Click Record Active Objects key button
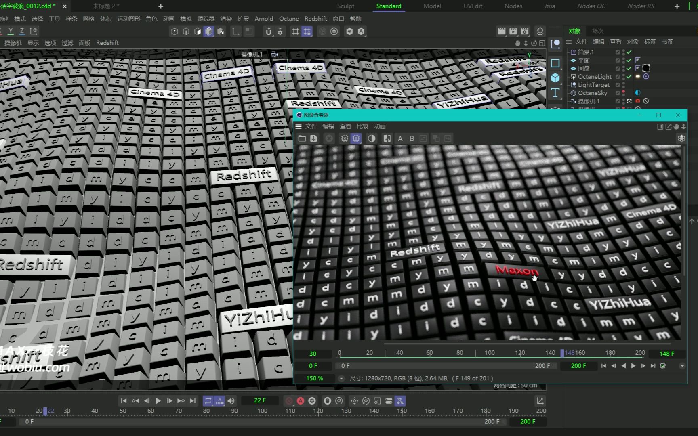Screen dimensions: 698x436 (x=289, y=401)
